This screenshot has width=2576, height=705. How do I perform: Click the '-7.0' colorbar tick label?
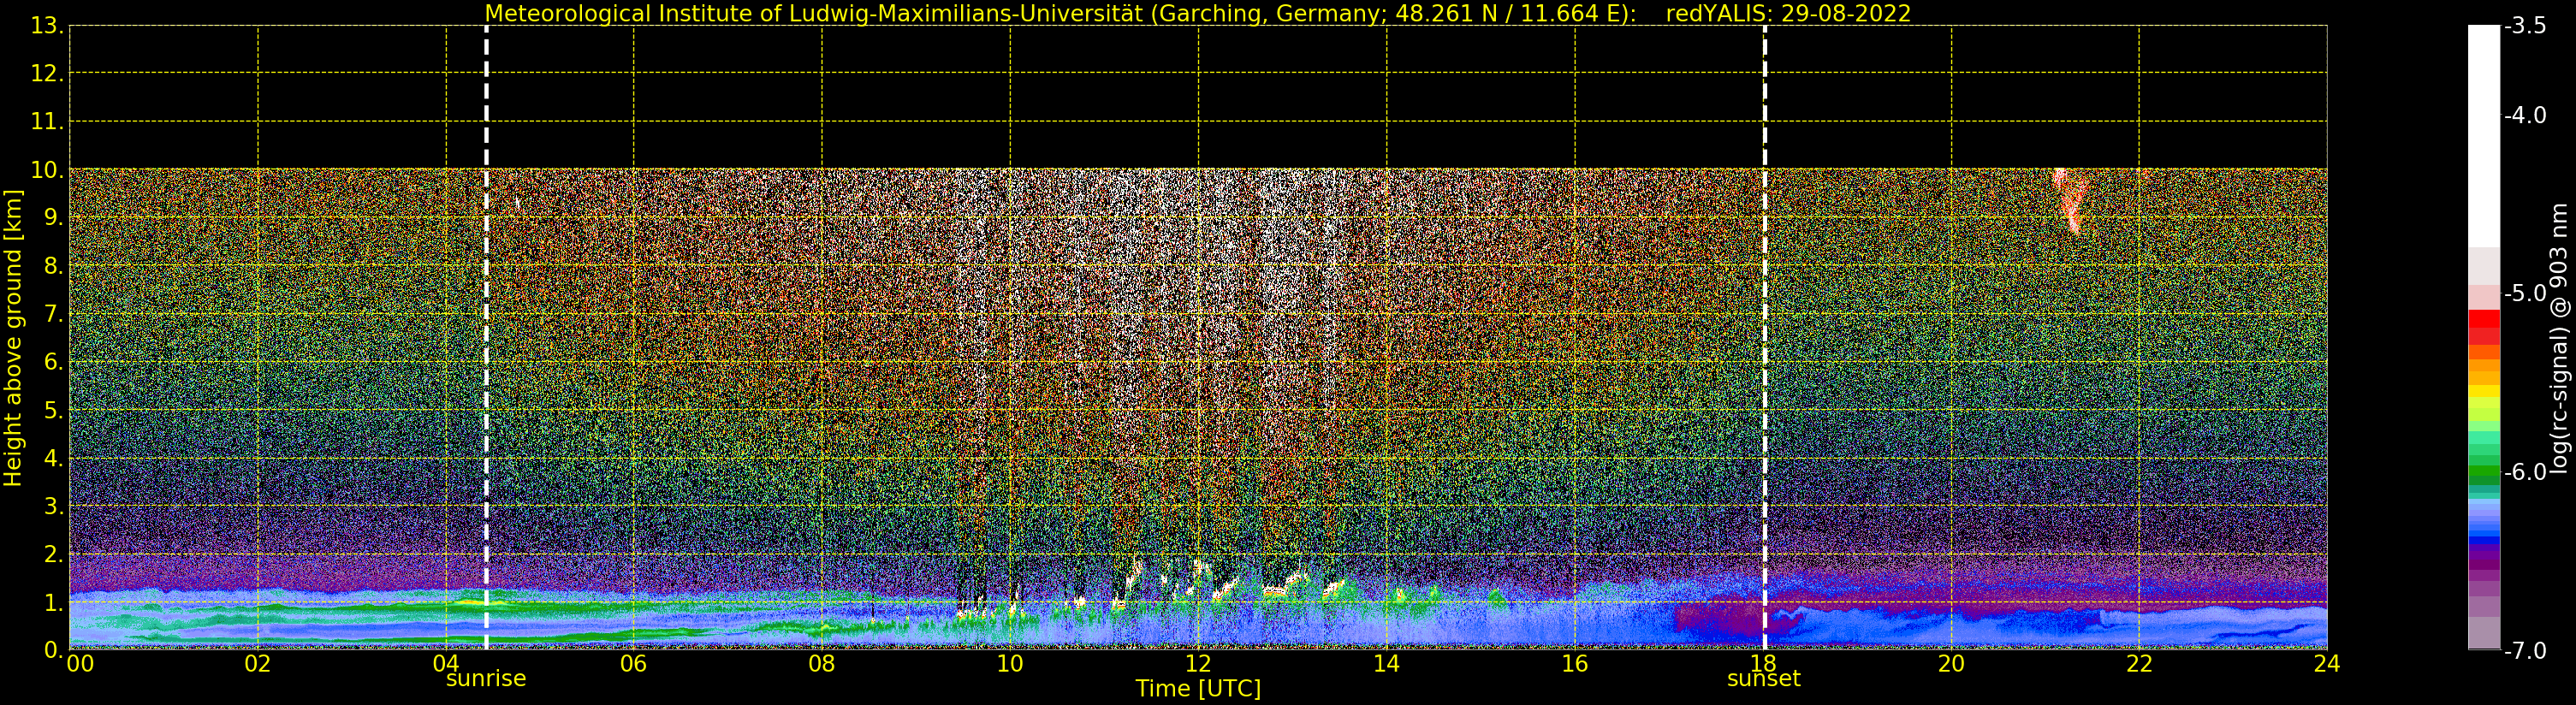pos(2525,651)
